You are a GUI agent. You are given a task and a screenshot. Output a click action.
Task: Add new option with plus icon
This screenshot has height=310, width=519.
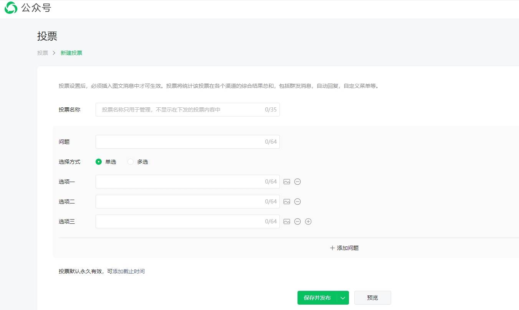pyautogui.click(x=308, y=221)
